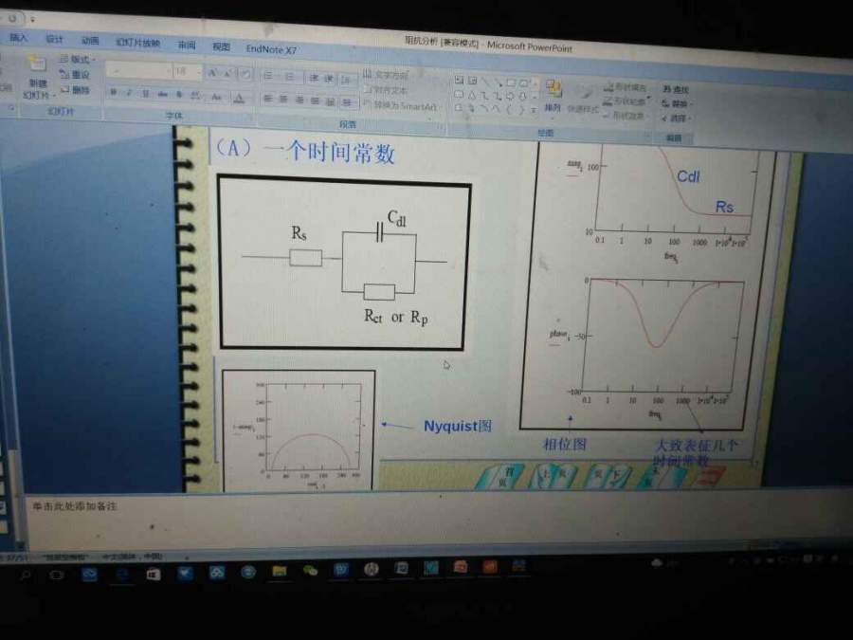Screen dimensions: 853x640
Task: Open the 幻灯片放映 (Slide Show) tab
Action: [x=137, y=43]
